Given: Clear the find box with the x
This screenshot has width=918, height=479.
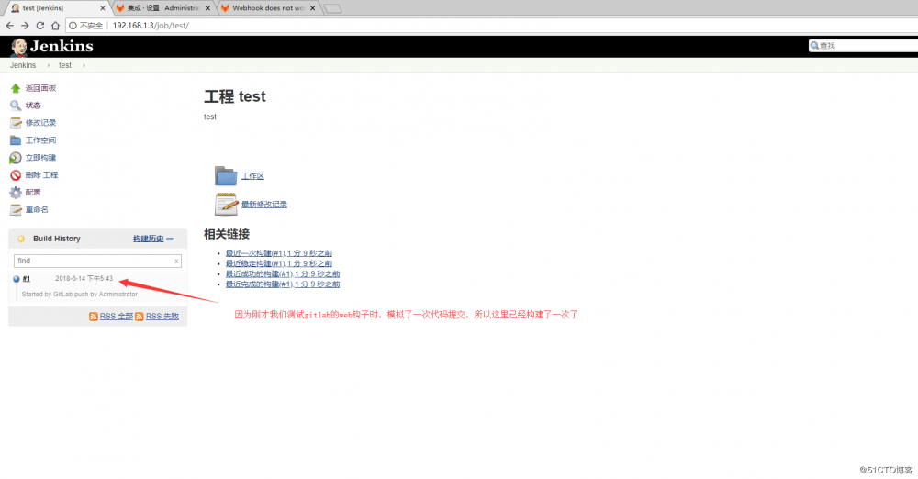Looking at the screenshot, I should click(176, 262).
